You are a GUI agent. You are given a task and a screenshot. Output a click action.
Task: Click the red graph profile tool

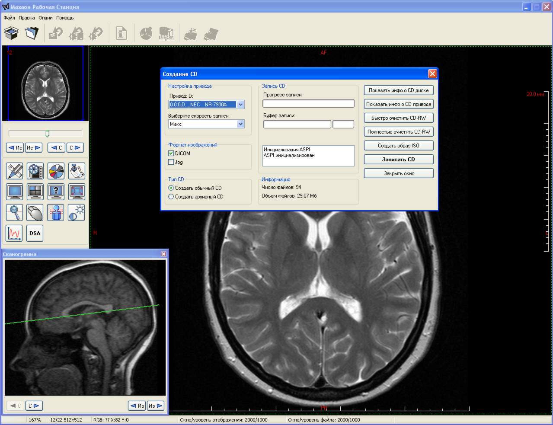pyautogui.click(x=14, y=233)
